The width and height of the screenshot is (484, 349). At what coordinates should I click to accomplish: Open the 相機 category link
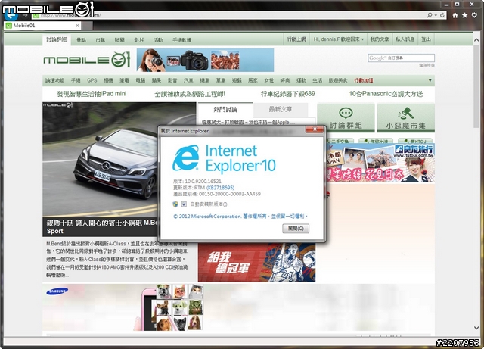click(x=108, y=80)
